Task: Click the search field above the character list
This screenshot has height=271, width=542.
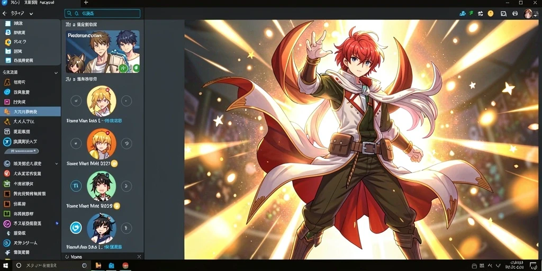Action: 102,13
